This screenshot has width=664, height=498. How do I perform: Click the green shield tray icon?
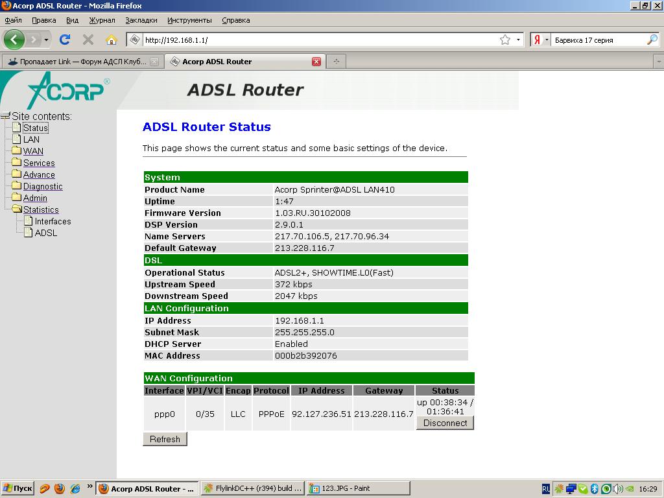[x=583, y=489]
